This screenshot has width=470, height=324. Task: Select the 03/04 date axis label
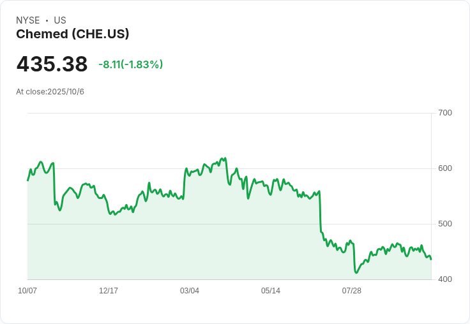190,291
